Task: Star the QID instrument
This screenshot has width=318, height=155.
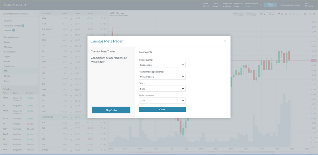Action: pos(102,128)
